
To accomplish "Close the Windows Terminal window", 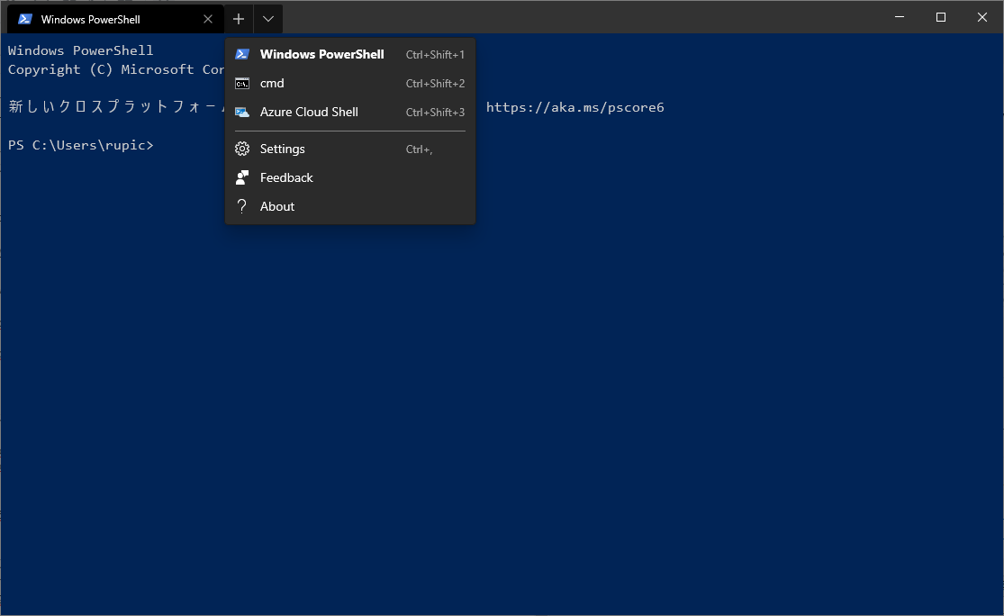I will (982, 17).
